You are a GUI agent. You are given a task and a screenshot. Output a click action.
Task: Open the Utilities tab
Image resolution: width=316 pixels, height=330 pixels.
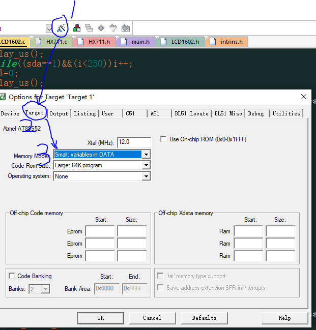click(x=286, y=113)
